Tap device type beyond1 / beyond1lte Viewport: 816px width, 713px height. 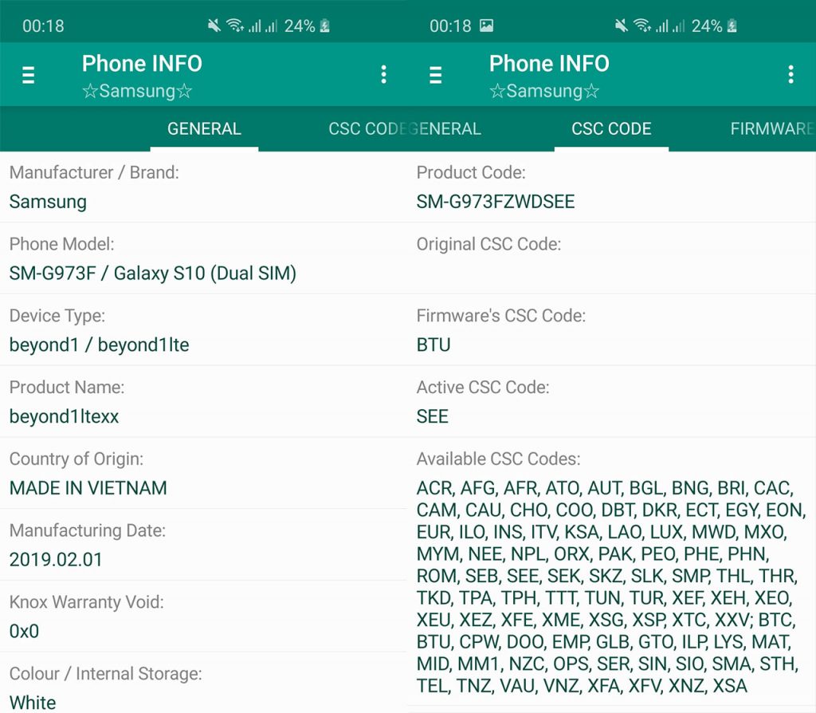coord(100,345)
